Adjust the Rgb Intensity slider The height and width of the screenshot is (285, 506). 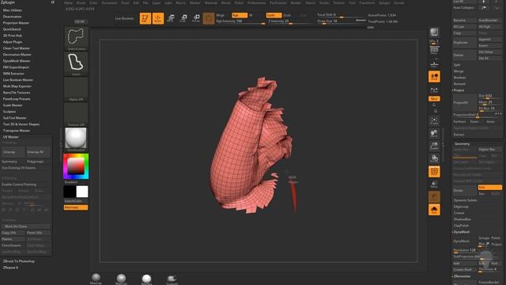pos(240,21)
